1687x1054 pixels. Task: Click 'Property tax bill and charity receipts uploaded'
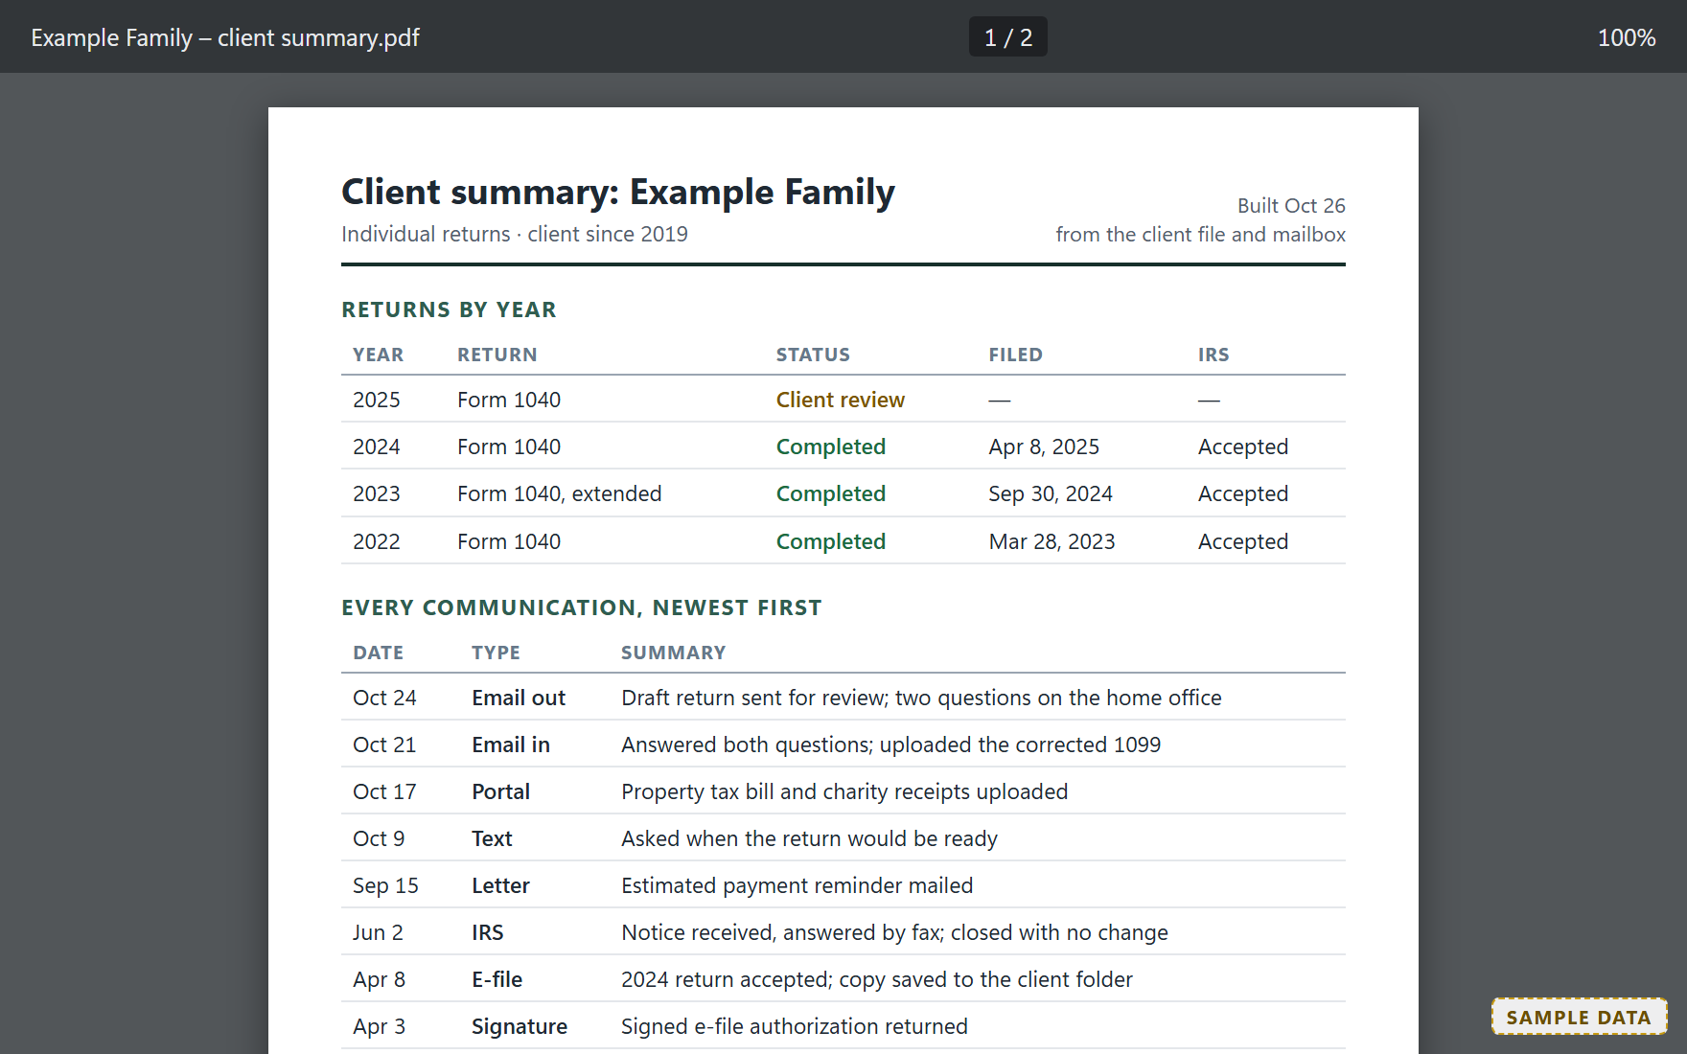tap(844, 791)
